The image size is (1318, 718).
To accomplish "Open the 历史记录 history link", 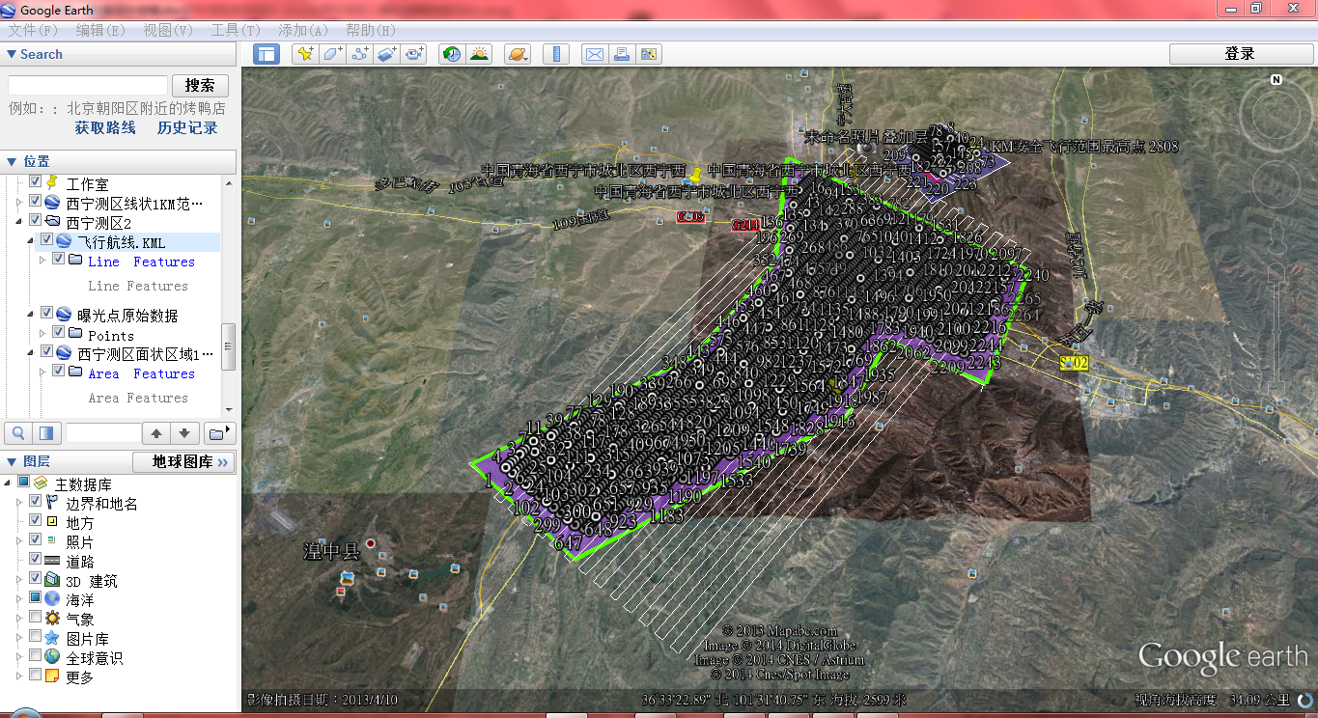I will tap(187, 127).
